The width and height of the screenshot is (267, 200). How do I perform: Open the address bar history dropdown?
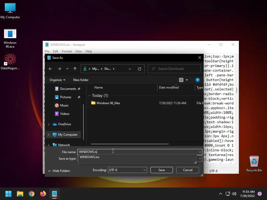(x=130, y=69)
